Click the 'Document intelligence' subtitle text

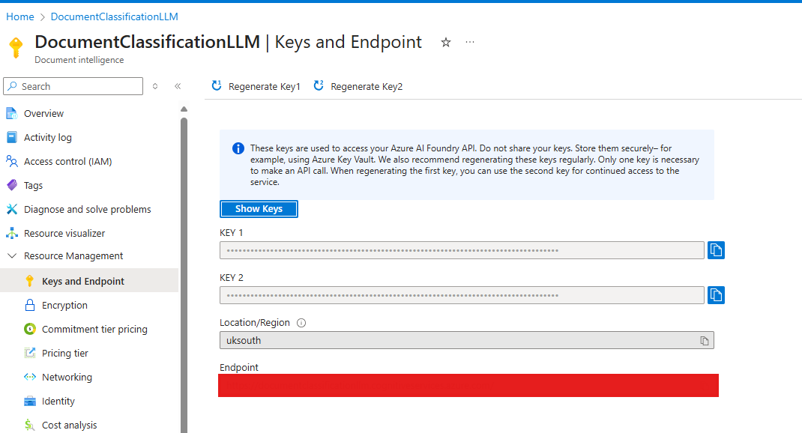(79, 60)
